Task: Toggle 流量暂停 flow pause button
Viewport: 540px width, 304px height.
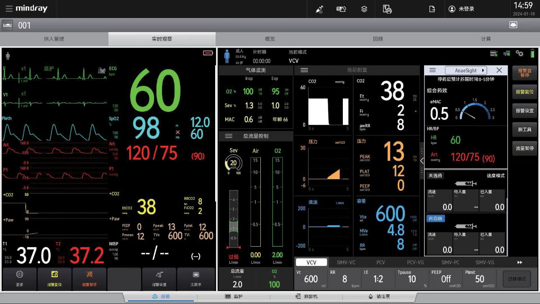Action: coord(525,148)
